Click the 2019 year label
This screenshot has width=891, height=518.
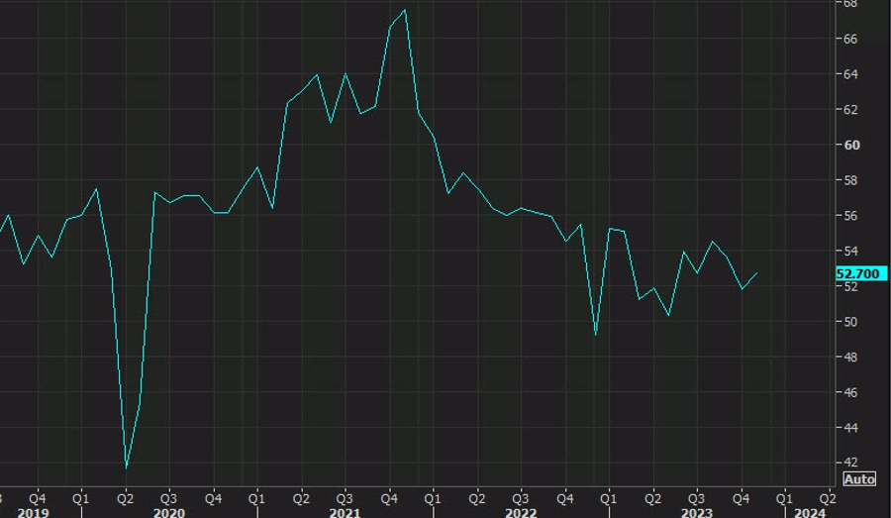pyautogui.click(x=33, y=513)
